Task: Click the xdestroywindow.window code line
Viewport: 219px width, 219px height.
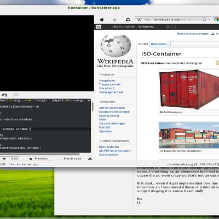Action: 21,148
